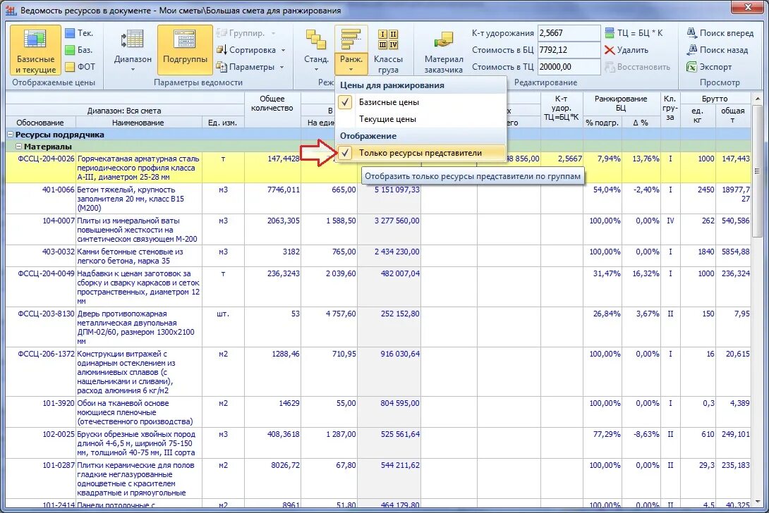The height and width of the screenshot is (513, 769).
Task: Open the Станд. mode menu
Action: (x=316, y=50)
